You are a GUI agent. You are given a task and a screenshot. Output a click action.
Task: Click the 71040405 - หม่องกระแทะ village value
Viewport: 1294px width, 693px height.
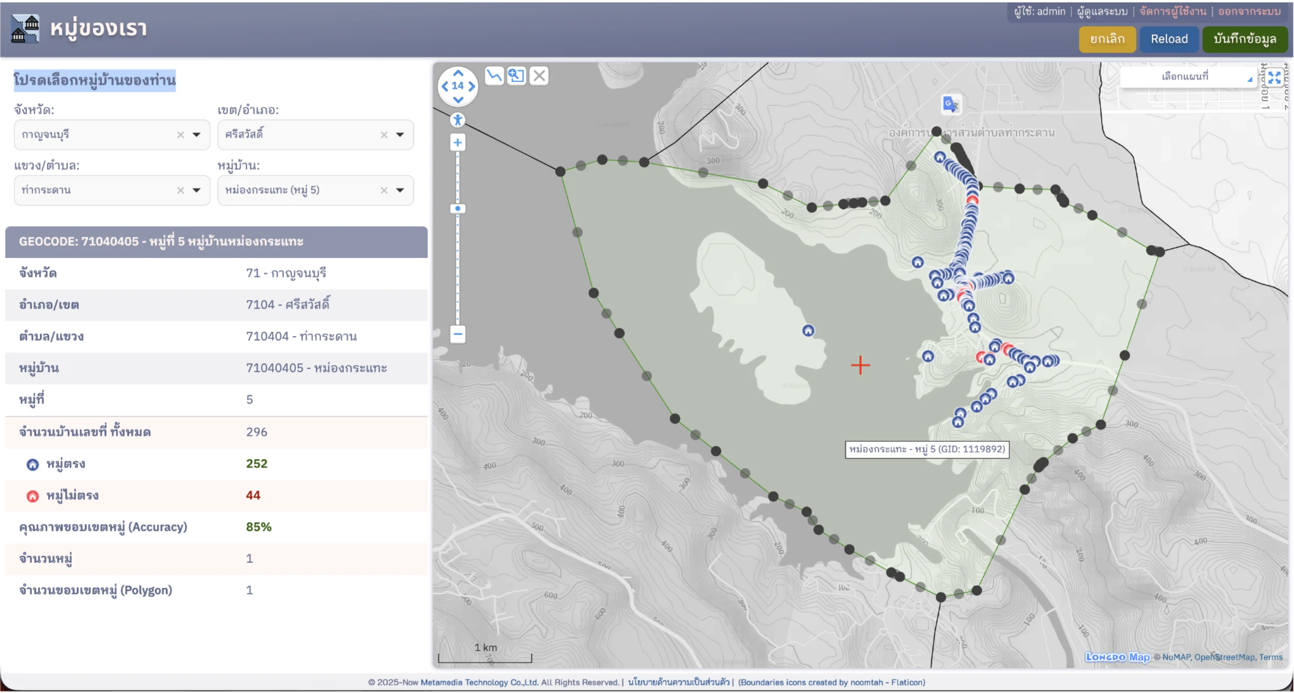coord(317,368)
